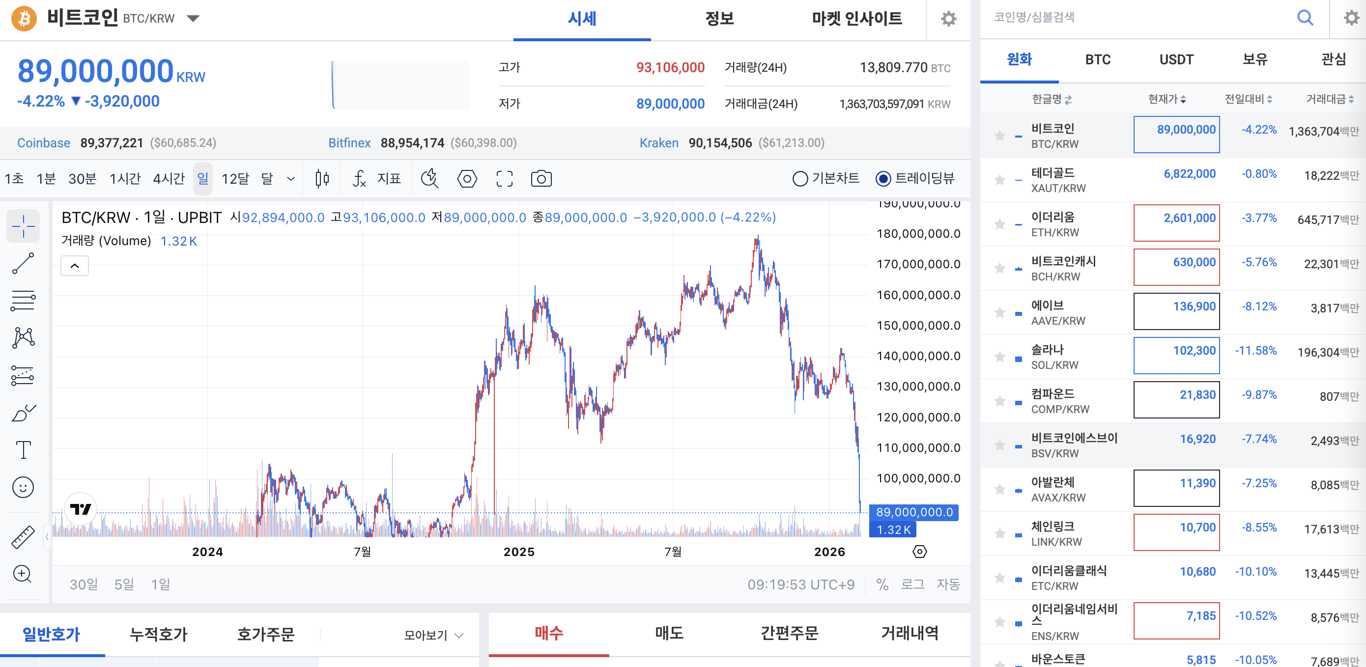Open the 관심 watchlist tab

point(1333,59)
